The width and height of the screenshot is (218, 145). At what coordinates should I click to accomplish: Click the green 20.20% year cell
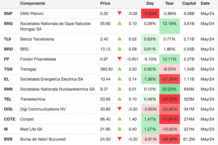tap(169, 89)
